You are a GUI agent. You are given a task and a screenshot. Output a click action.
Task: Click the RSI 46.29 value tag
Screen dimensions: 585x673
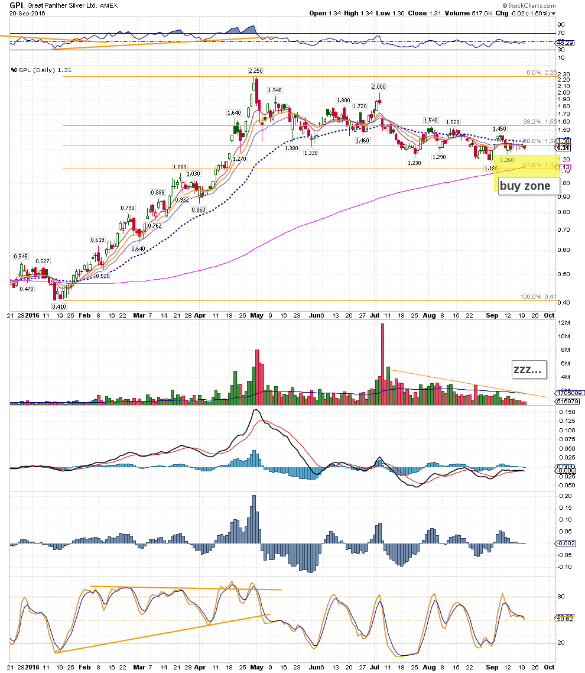click(x=565, y=43)
